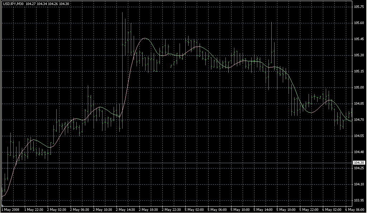Click the current price label 104.30
Image resolution: width=367 pixels, height=213 pixels.
coord(359,163)
